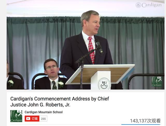Image resolution: width=166 pixels, height=126 pixels.
Task: Click the seated man wearing glasses
Action: pyautogui.click(x=51, y=75)
